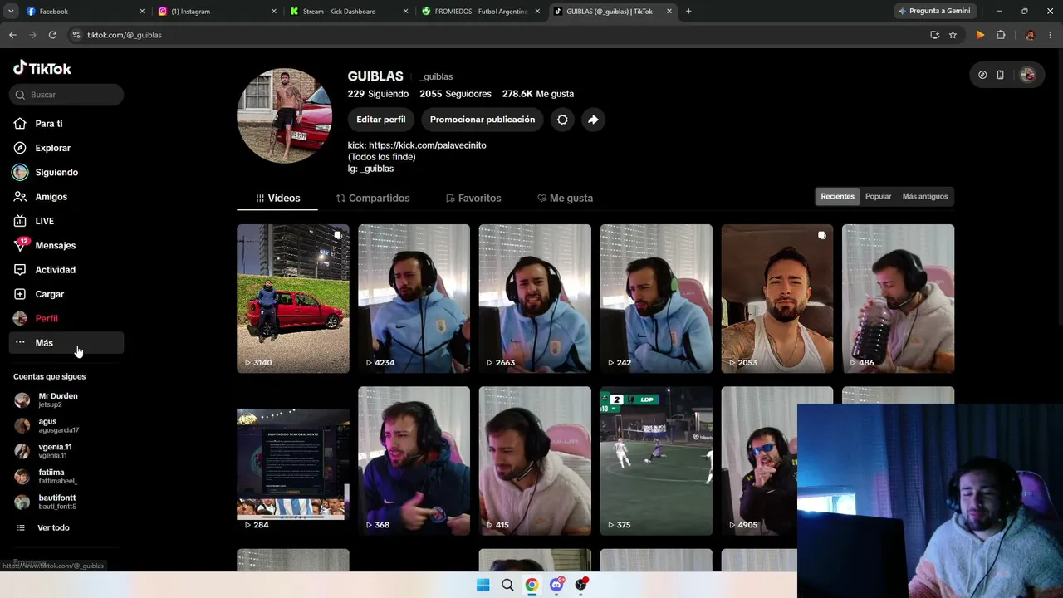Open the profile picture of GUIBLAS

284,115
